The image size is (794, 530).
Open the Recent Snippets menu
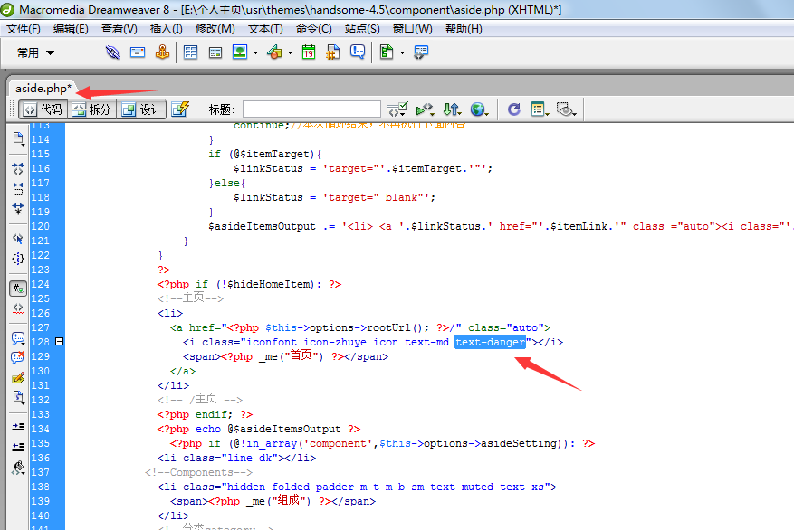18,398
